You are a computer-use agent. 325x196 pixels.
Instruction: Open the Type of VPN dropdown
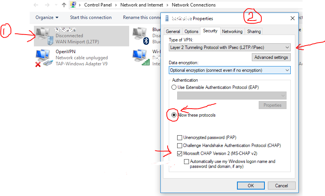(x=230, y=47)
